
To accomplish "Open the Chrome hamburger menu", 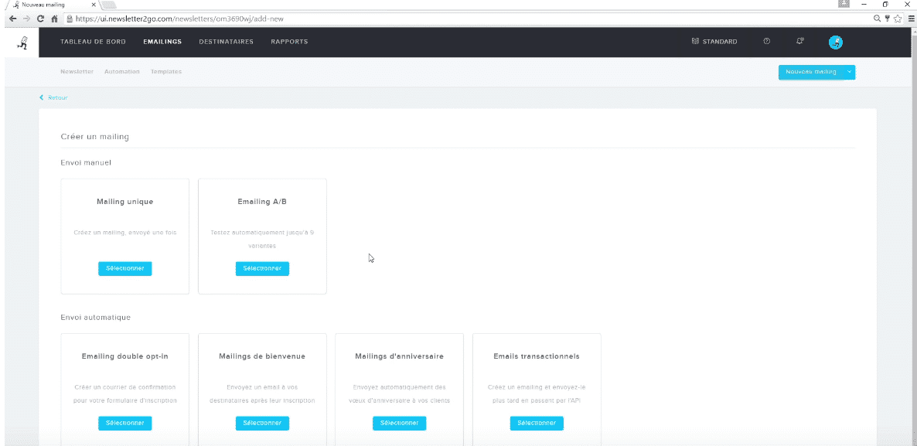I will [x=910, y=18].
